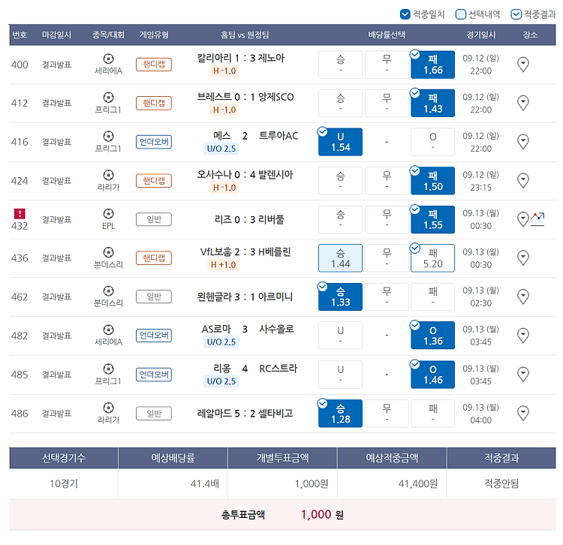The height and width of the screenshot is (545, 563).
Task: Click soccer ball icon for match 412 프리그1
Action: point(108,98)
